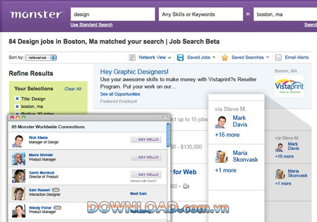This screenshot has height=222, width=317.
Task: Click the 2nd degree badge beside Wendy Poller
Action: pyautogui.click(x=57, y=208)
